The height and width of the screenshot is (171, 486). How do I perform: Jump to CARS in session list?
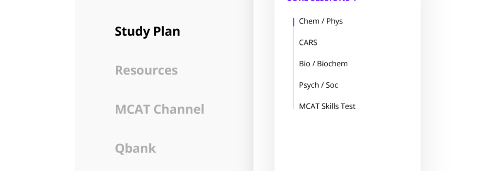(308, 42)
